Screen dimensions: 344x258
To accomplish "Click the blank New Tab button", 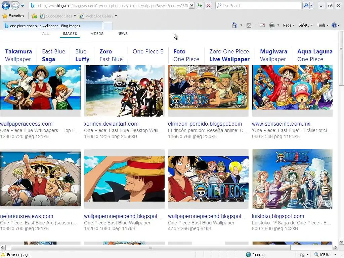I will click(x=108, y=26).
